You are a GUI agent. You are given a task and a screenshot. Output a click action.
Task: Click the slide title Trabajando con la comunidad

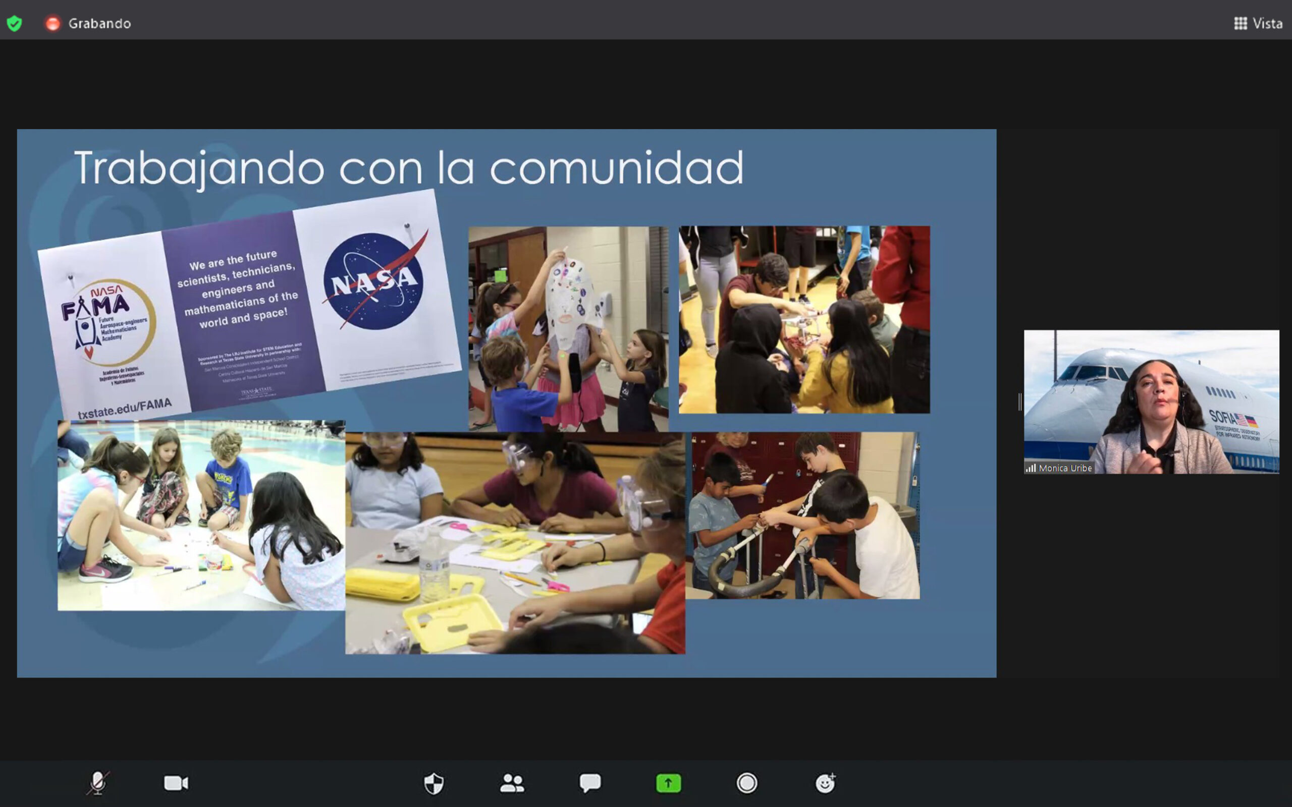point(408,168)
